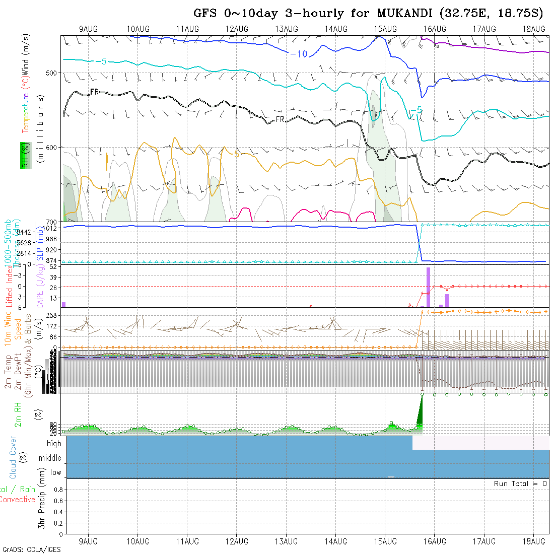Click the '13' CAPE axis value
This screenshot has width=554, height=554.
pos(53,298)
